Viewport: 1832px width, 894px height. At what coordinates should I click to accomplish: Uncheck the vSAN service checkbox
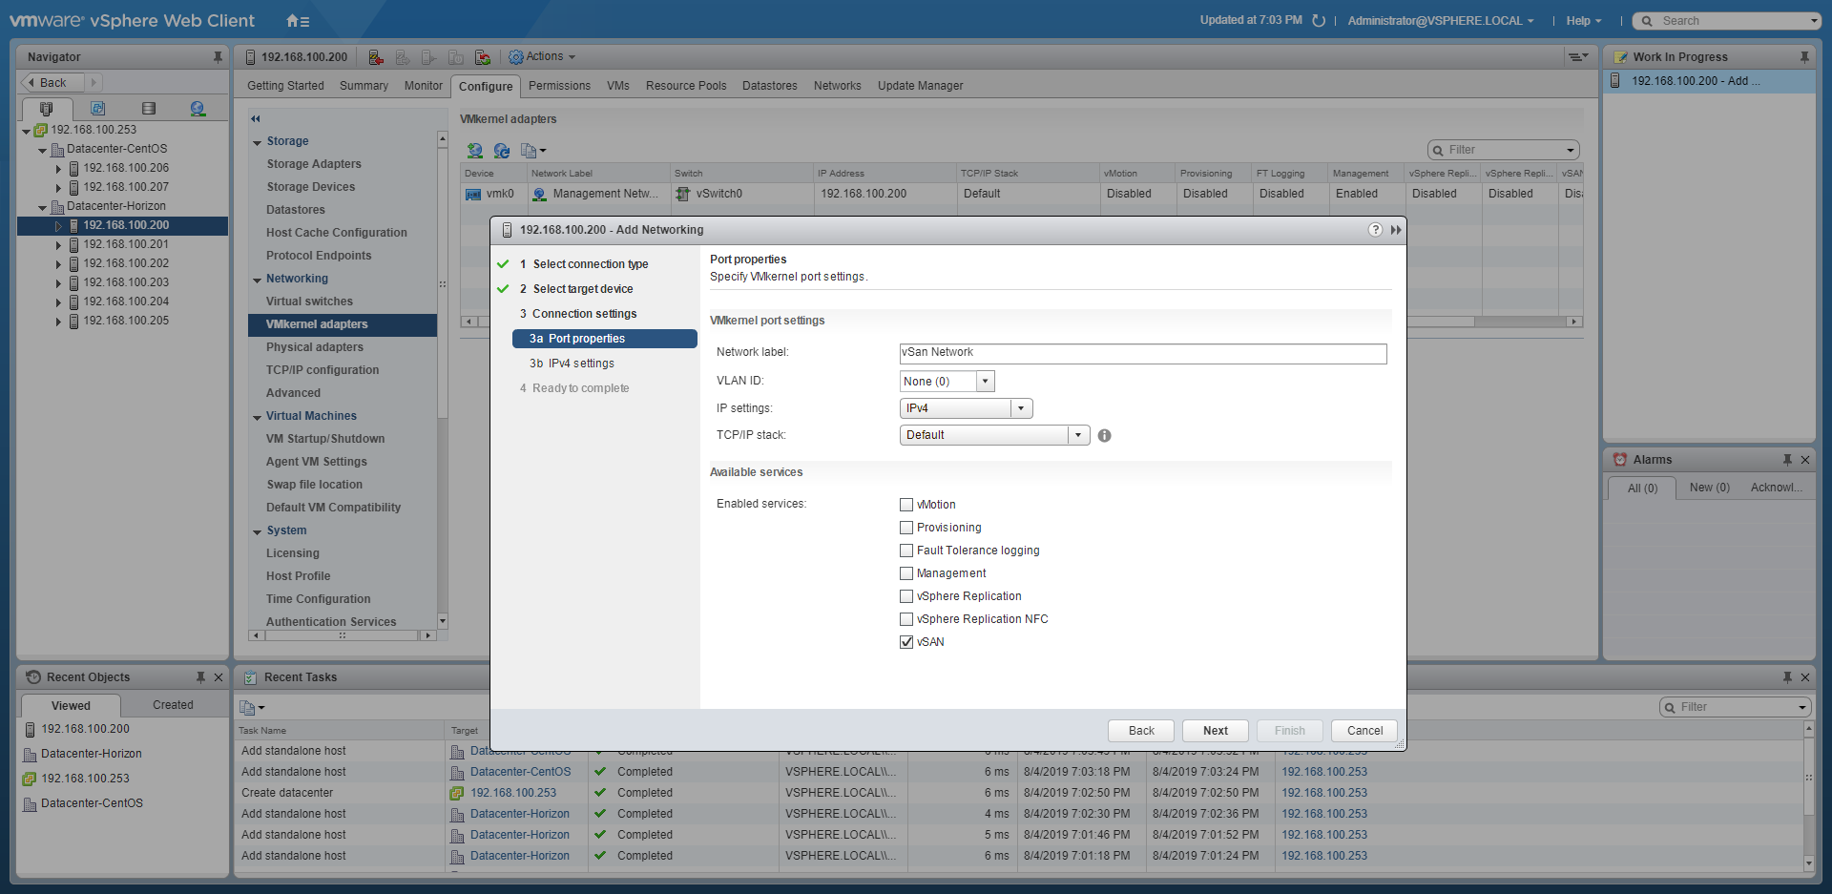[906, 642]
